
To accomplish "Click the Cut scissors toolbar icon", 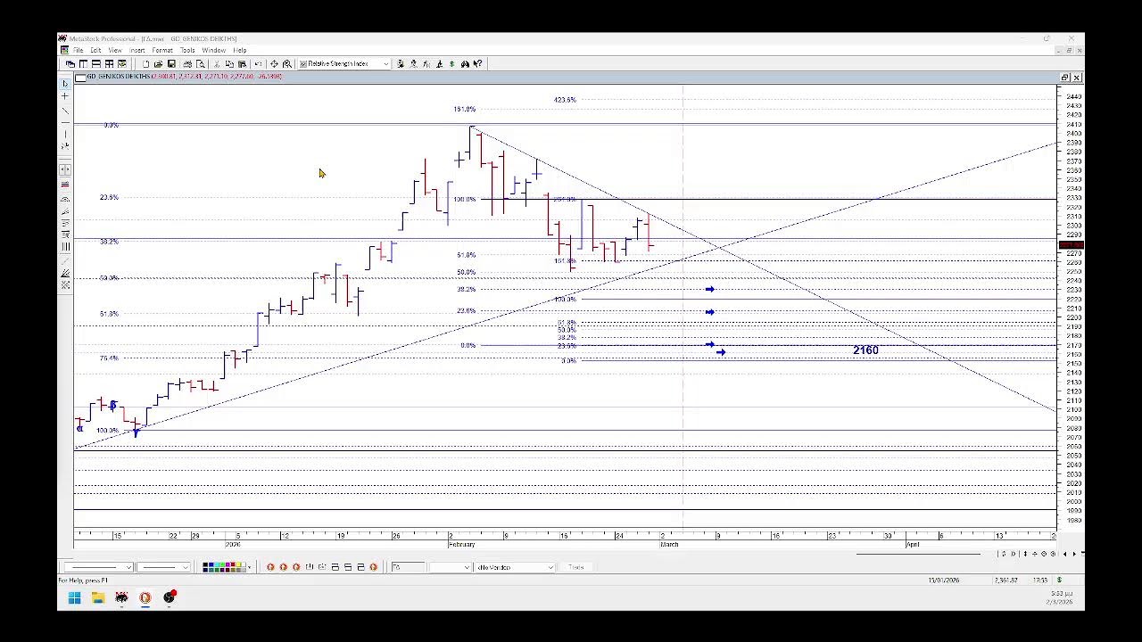I will point(217,64).
